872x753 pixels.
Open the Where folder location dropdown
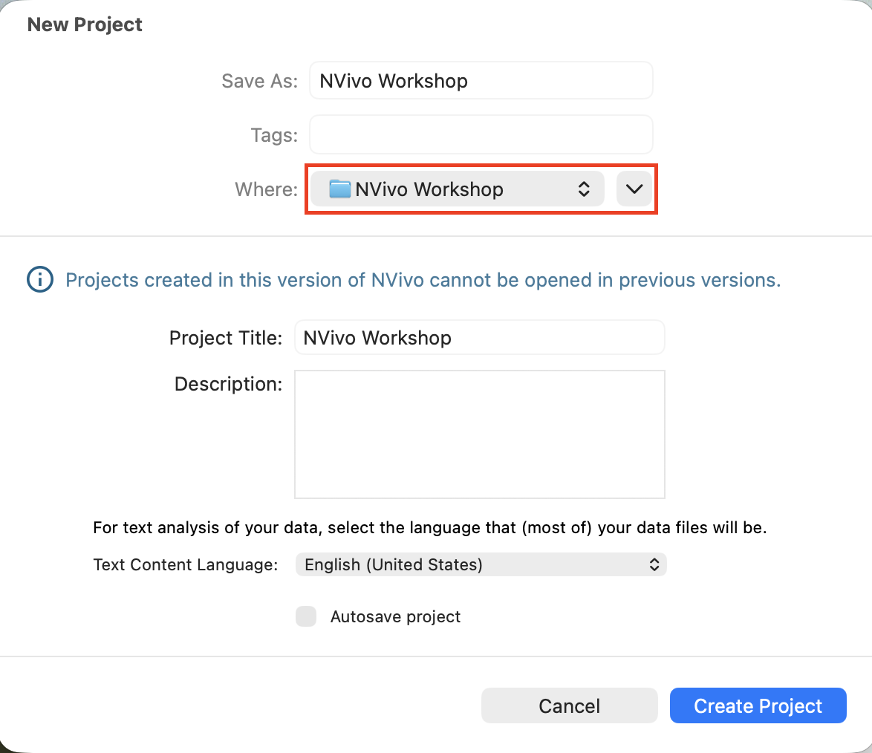pos(457,189)
